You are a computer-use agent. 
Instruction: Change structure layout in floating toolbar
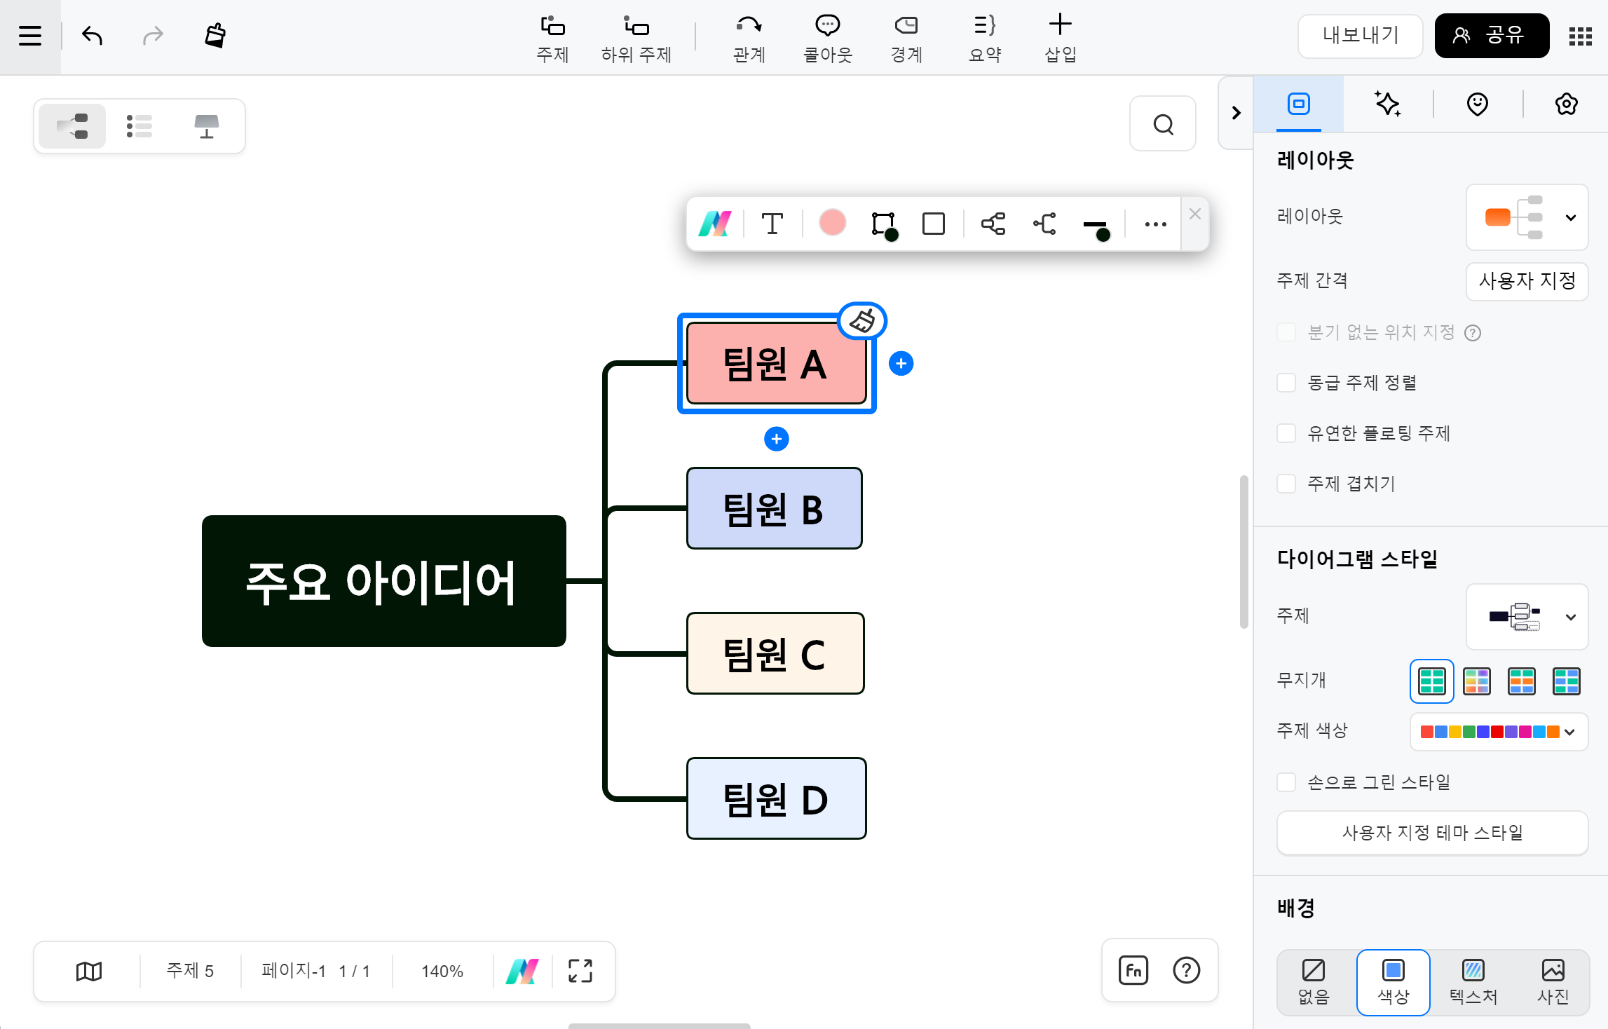993,224
